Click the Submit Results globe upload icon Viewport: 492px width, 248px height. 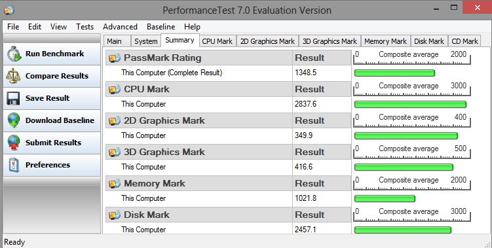coord(14,143)
